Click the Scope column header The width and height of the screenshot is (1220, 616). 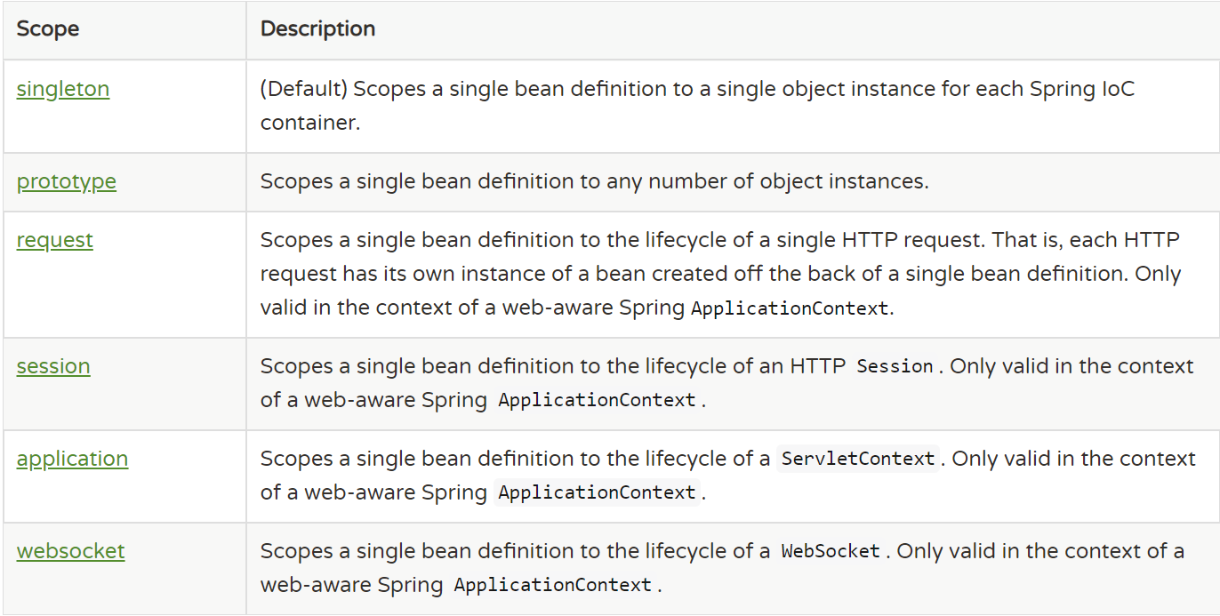point(48,28)
